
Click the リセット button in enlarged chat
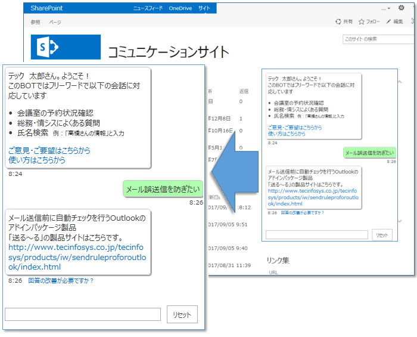pyautogui.click(x=182, y=314)
